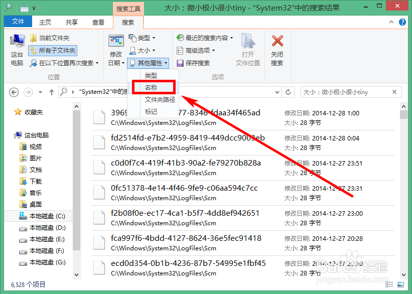412x294 pixels.
Task: Select Favorites in navigation pane
Action: click(29, 112)
